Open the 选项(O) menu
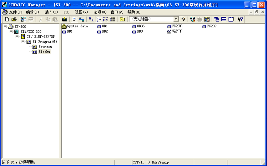The width and height of the screenshot is (267, 166). pos(100,12)
